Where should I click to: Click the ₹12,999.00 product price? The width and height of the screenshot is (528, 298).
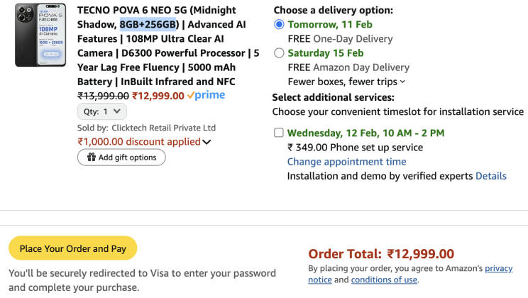coord(158,96)
